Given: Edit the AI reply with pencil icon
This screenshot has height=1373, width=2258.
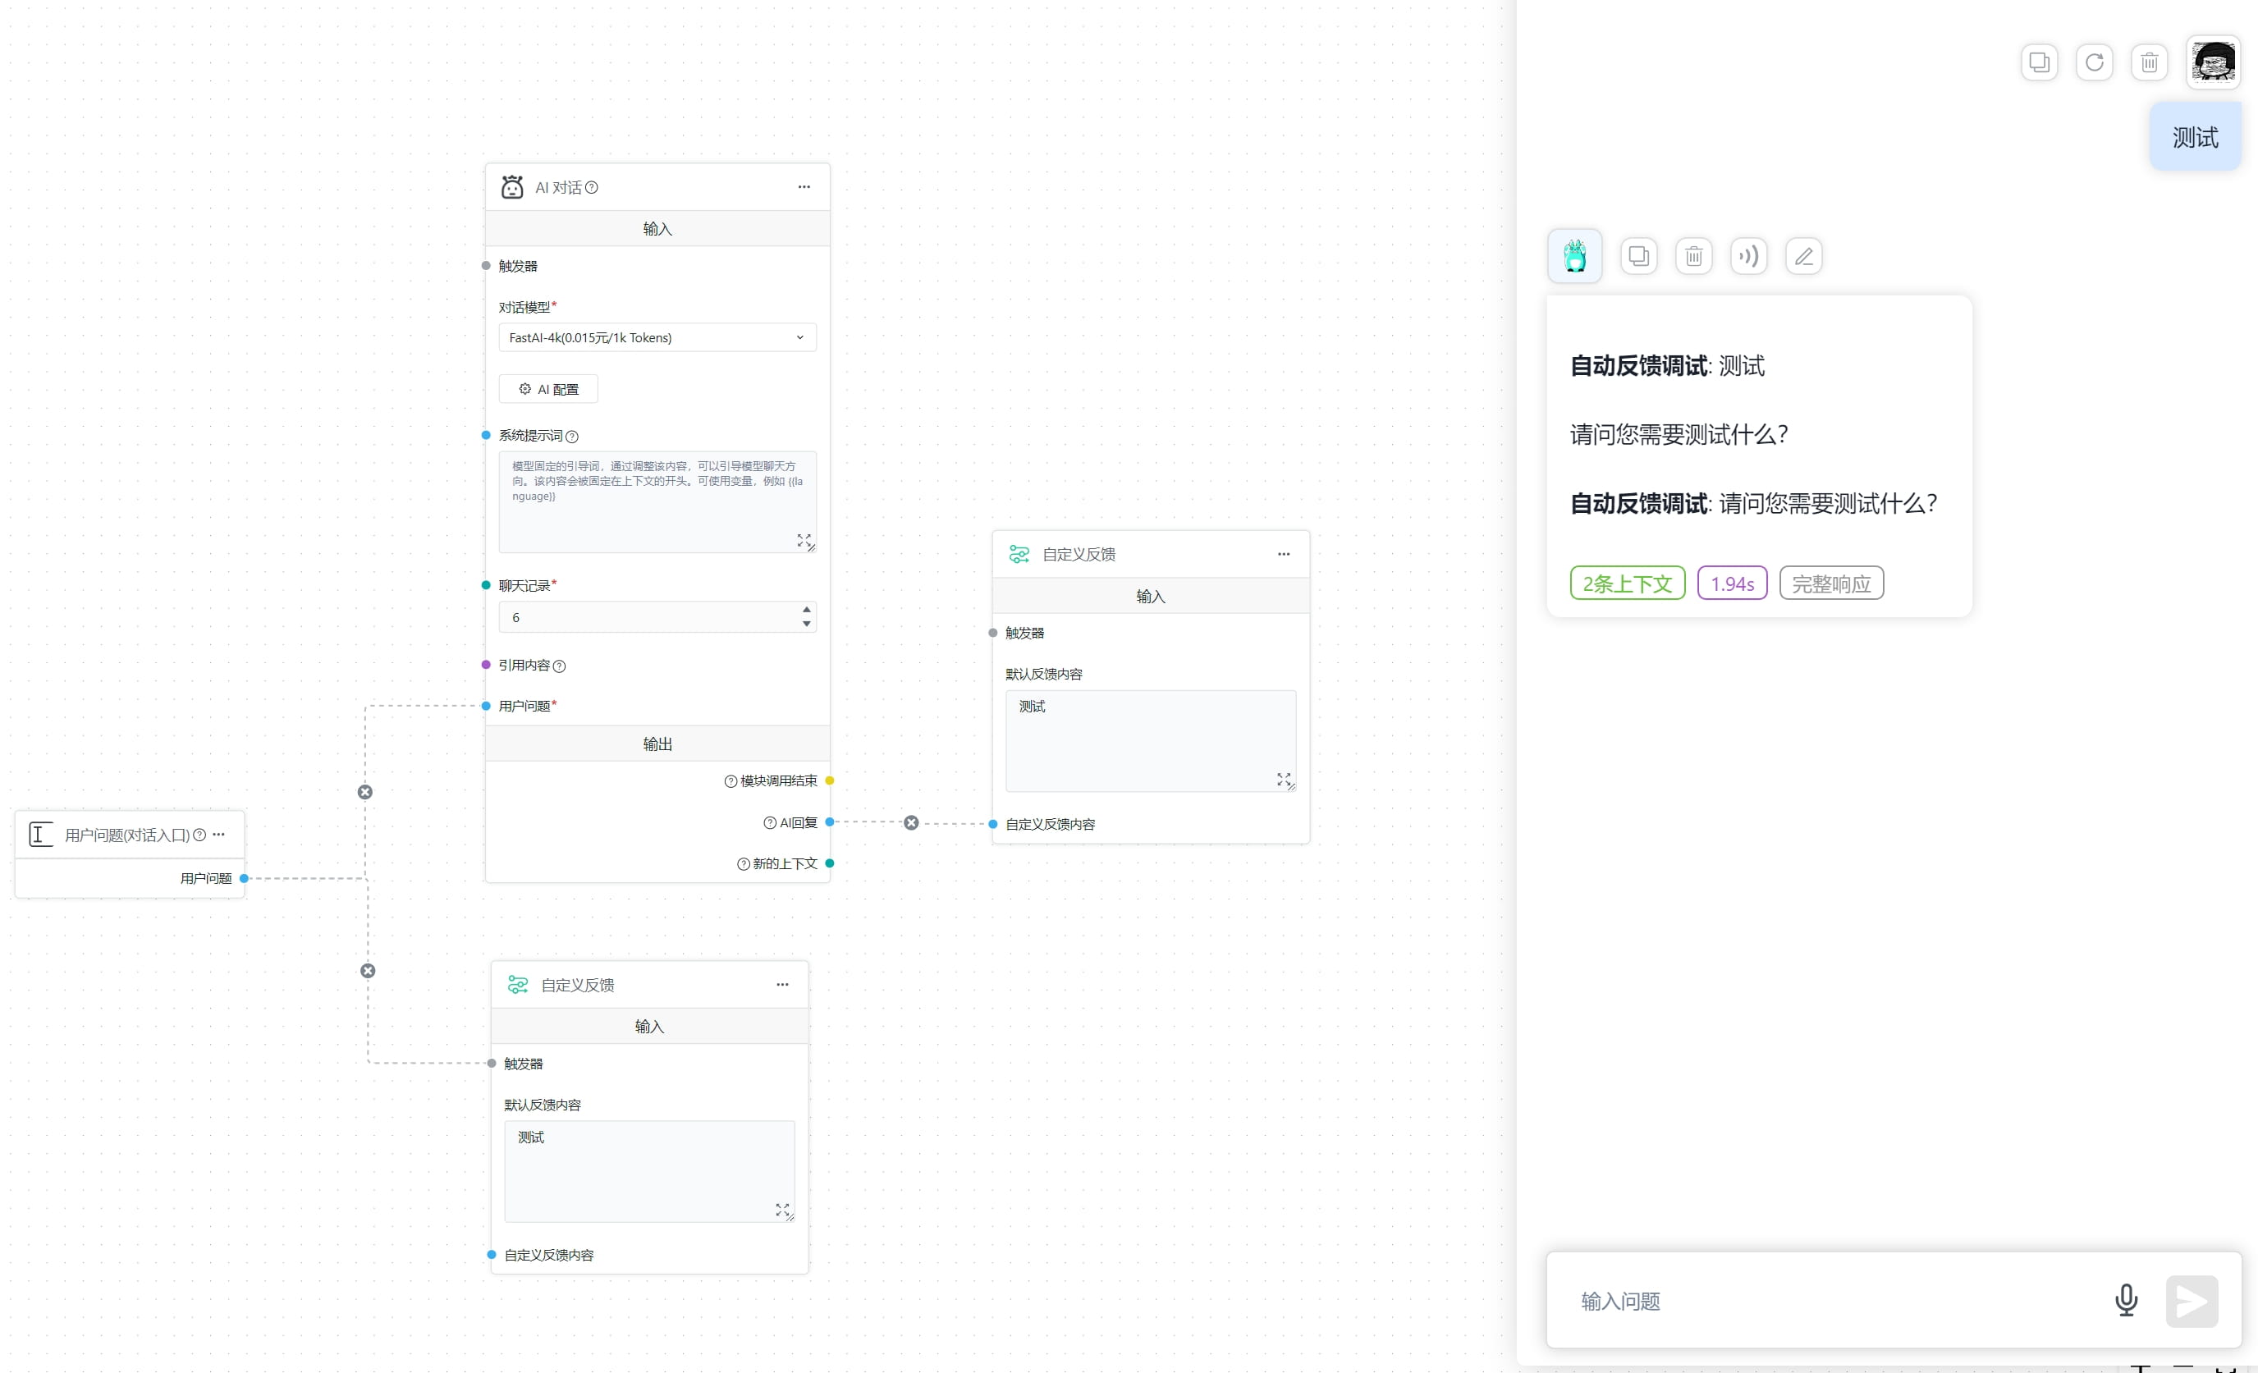Looking at the screenshot, I should [1803, 256].
